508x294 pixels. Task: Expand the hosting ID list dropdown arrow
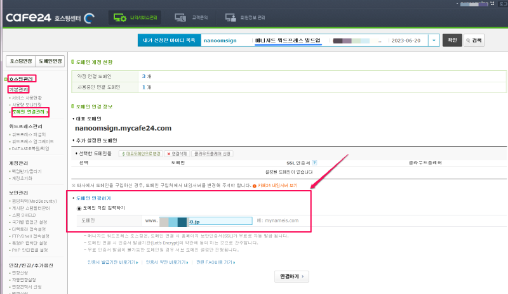tap(433, 40)
